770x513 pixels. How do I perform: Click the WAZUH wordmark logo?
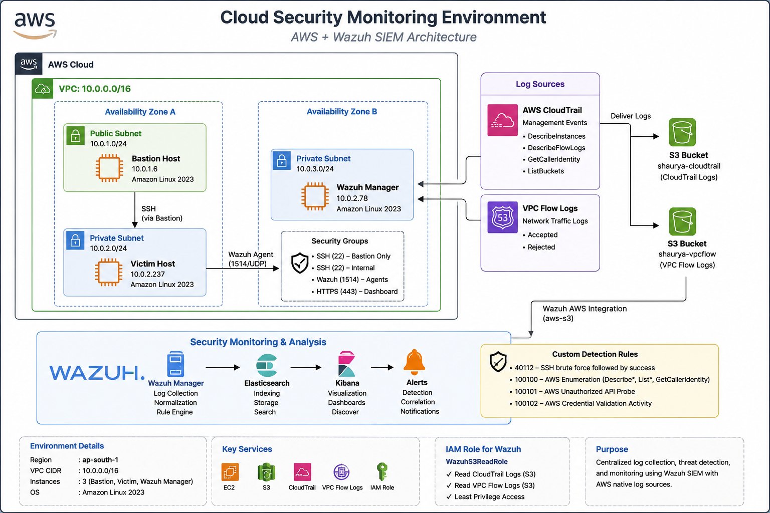97,373
